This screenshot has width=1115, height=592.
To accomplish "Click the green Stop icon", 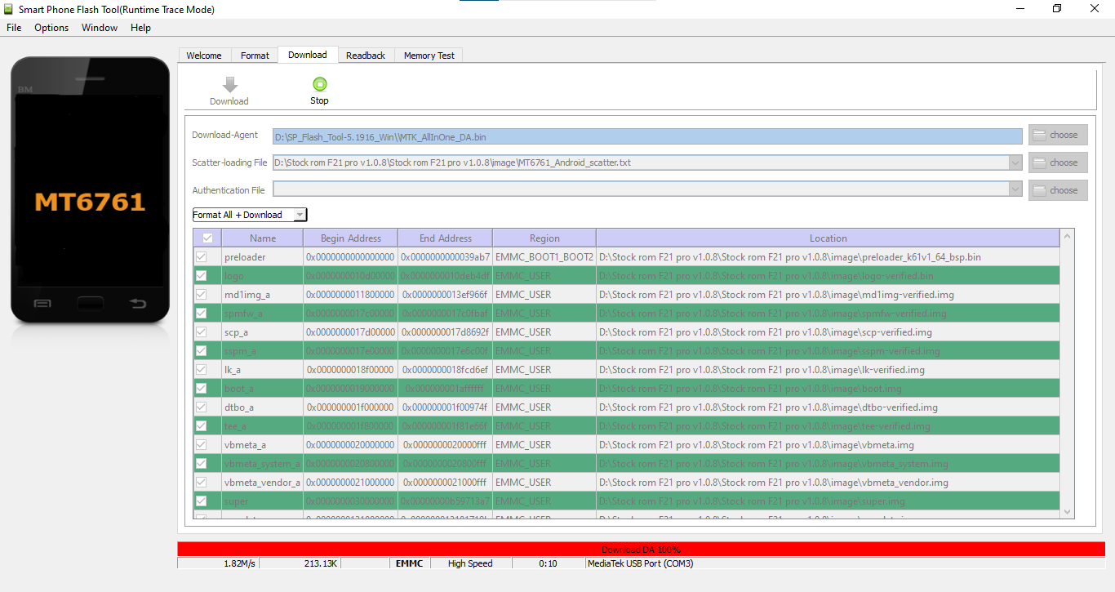I will click(x=319, y=84).
